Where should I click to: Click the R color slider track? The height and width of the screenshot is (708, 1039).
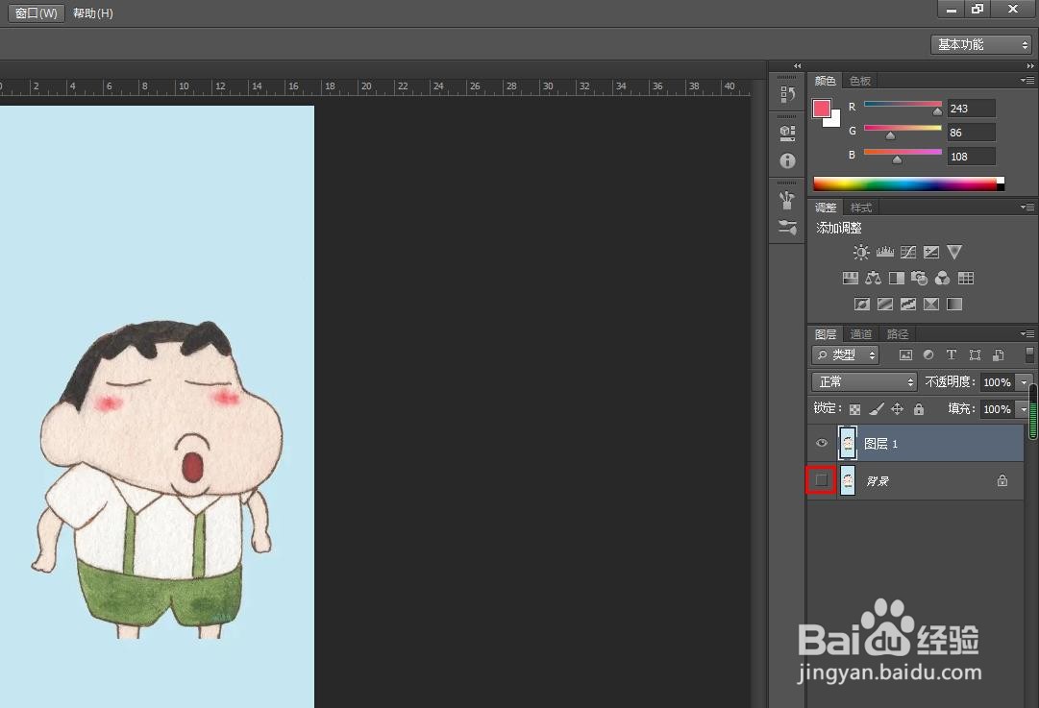[903, 104]
